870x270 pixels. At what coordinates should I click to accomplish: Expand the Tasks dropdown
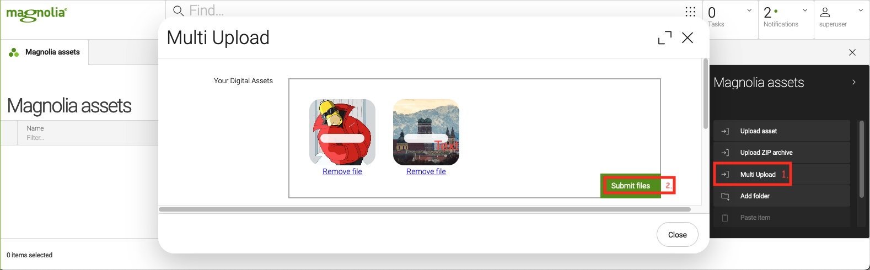tap(749, 10)
